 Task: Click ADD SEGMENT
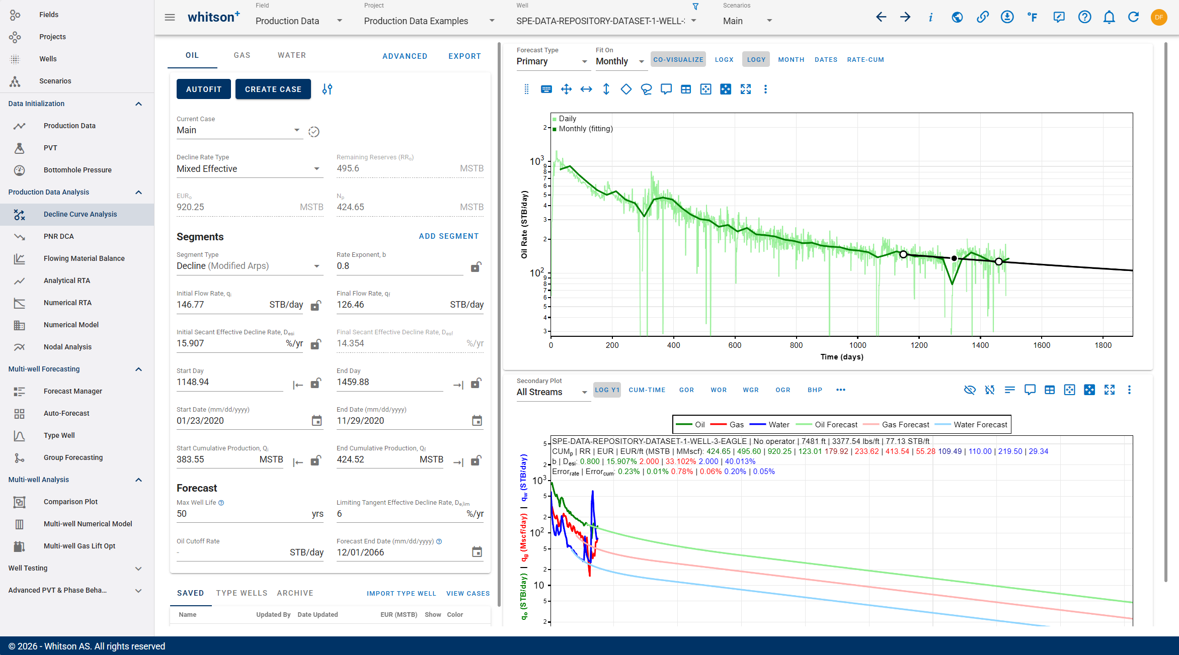[x=449, y=236]
